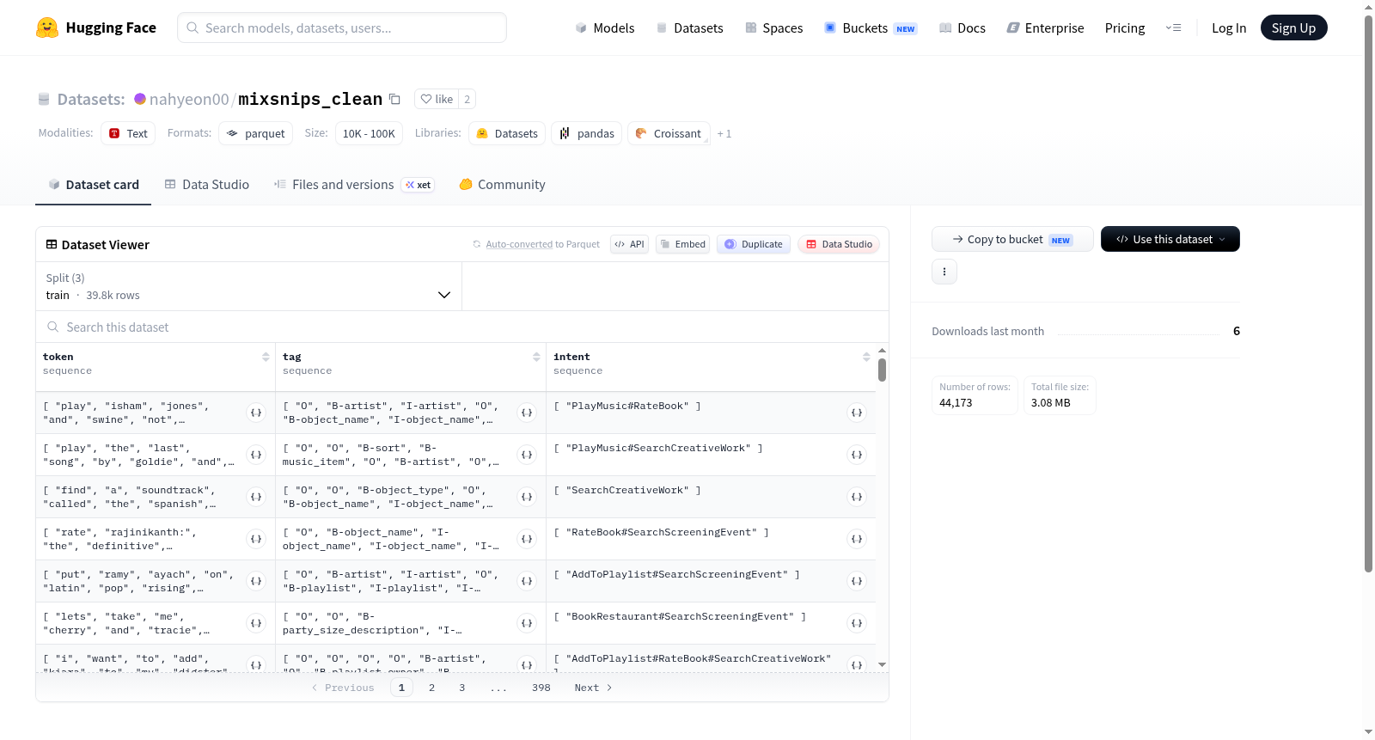Click the Next page link
The image size is (1375, 740).
coord(593,688)
